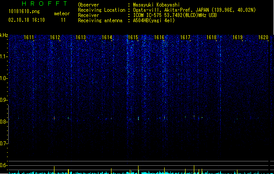
Task: Click the 'Receiver' field label
Action: (88, 15)
